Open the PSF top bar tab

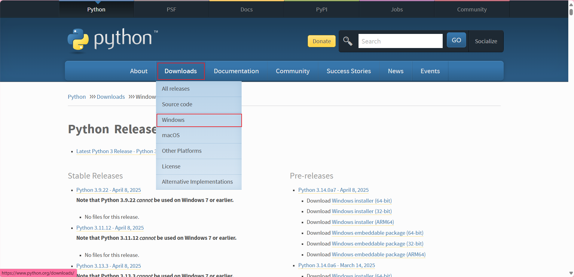pyautogui.click(x=172, y=9)
